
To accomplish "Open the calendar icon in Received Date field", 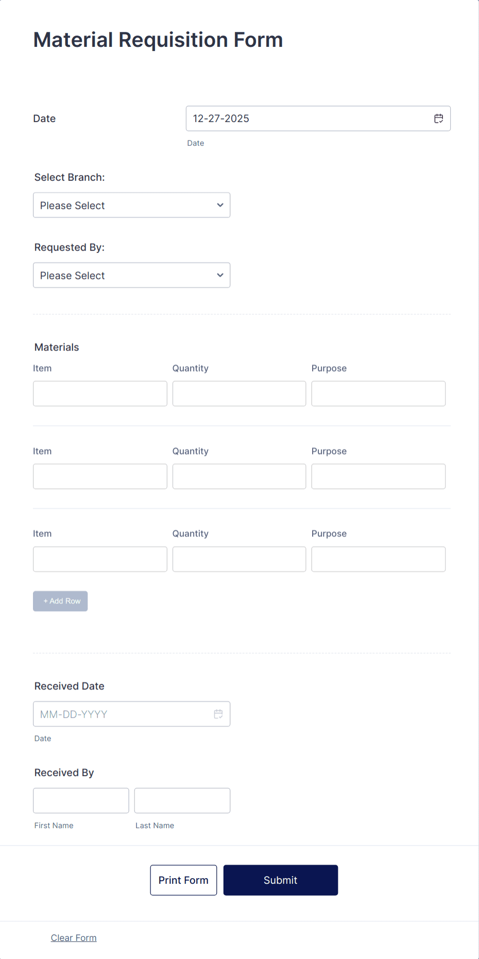I will (x=218, y=714).
